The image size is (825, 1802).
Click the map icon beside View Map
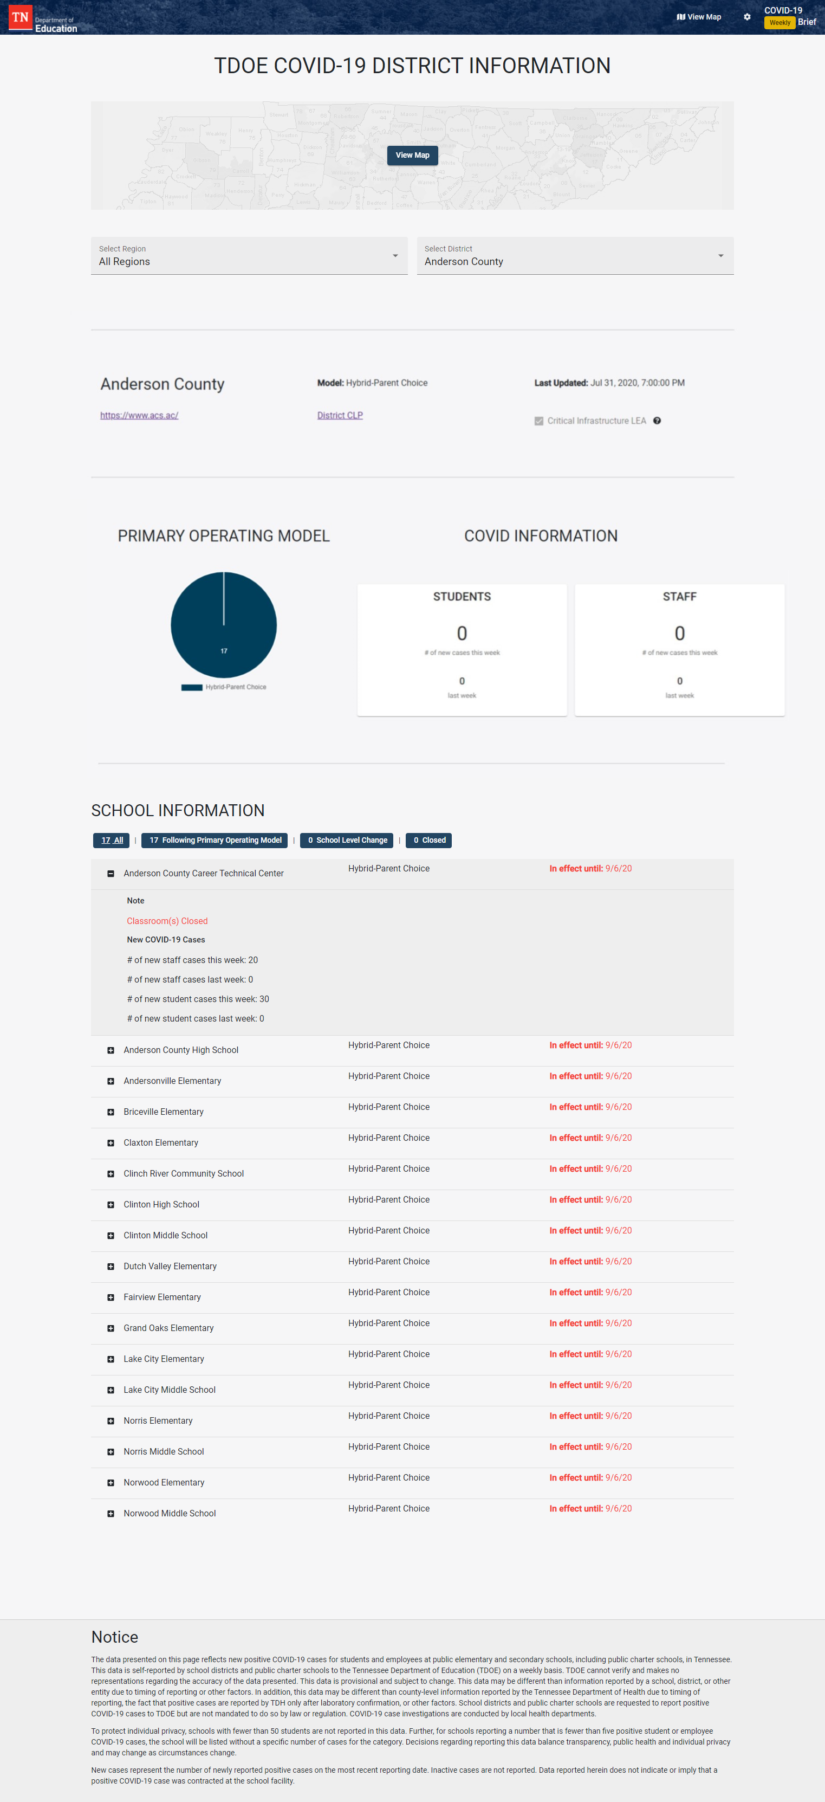click(680, 17)
